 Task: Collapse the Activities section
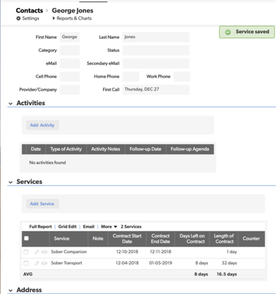pos(10,104)
